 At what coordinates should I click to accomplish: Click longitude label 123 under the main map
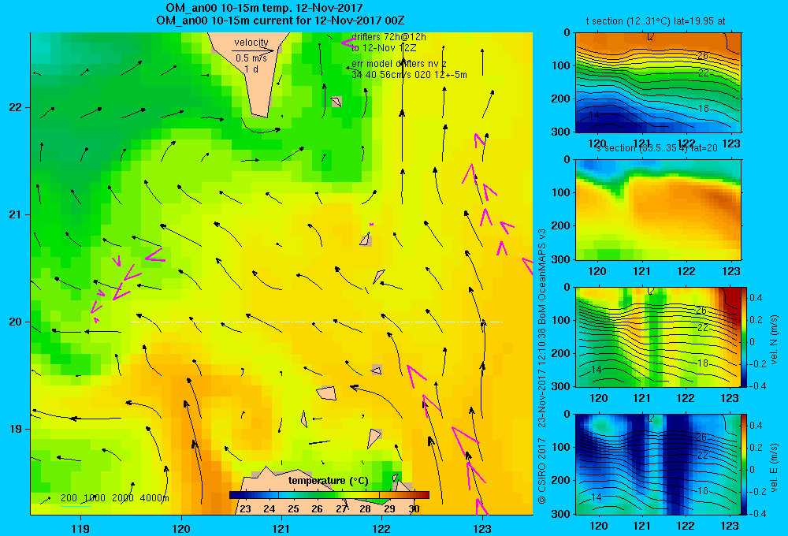[482, 528]
